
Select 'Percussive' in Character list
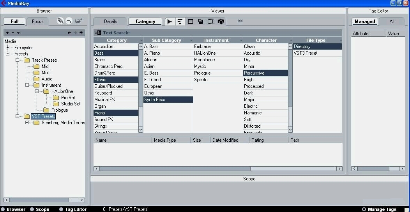[266, 73]
